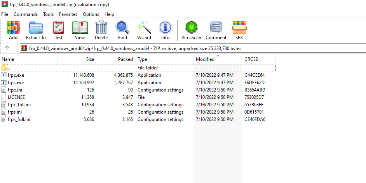Select the frps.exe file name
Viewport: 366px width, 183px height.
(x=16, y=83)
